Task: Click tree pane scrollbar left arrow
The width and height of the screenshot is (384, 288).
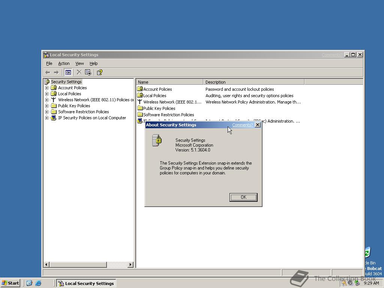Action: (x=46, y=264)
